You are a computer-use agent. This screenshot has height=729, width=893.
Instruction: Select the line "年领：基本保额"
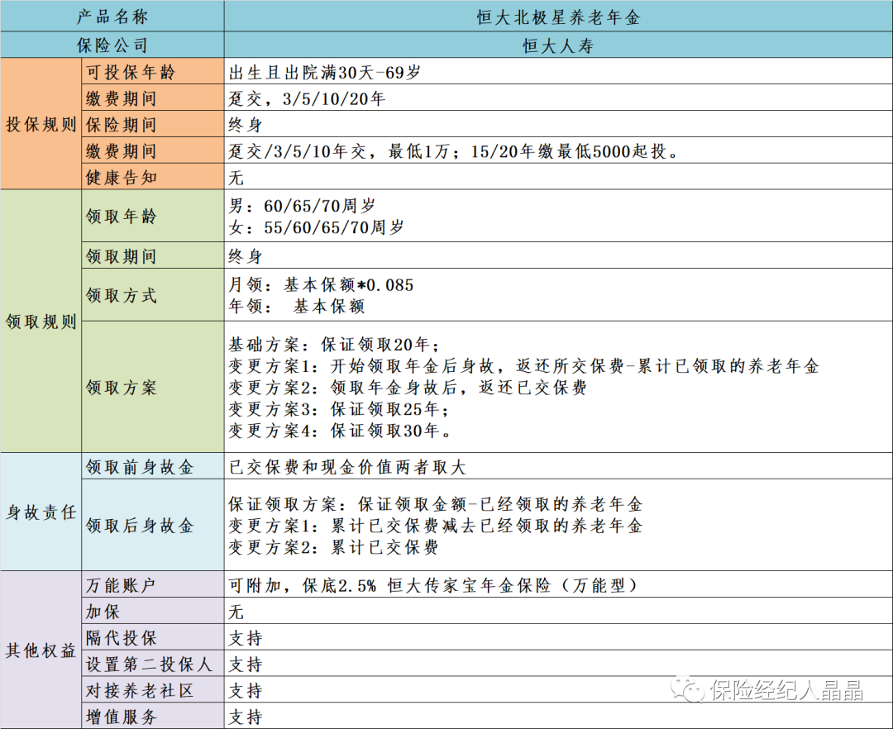[297, 306]
